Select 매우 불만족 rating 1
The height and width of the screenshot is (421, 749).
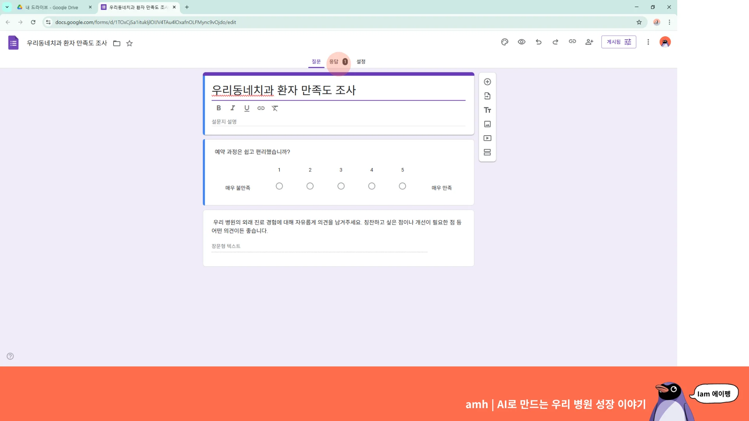tap(279, 186)
